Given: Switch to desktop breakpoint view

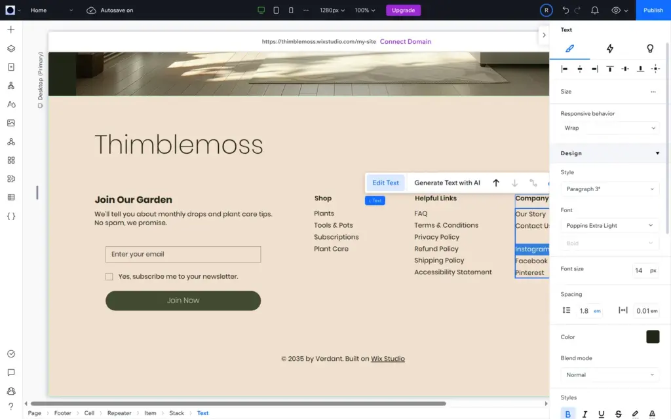Looking at the screenshot, I should pyautogui.click(x=261, y=10).
